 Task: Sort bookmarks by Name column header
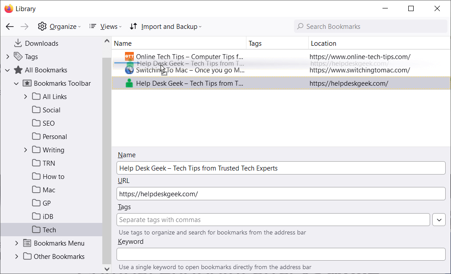tap(178, 43)
